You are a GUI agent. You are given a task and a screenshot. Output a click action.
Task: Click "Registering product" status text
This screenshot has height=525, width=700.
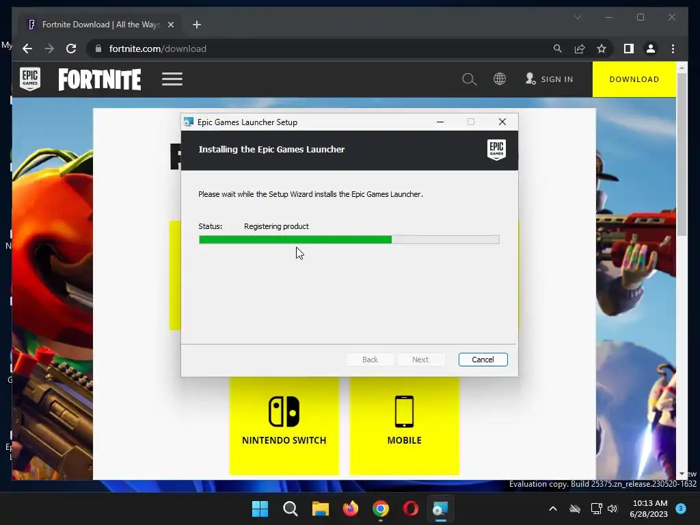(276, 226)
